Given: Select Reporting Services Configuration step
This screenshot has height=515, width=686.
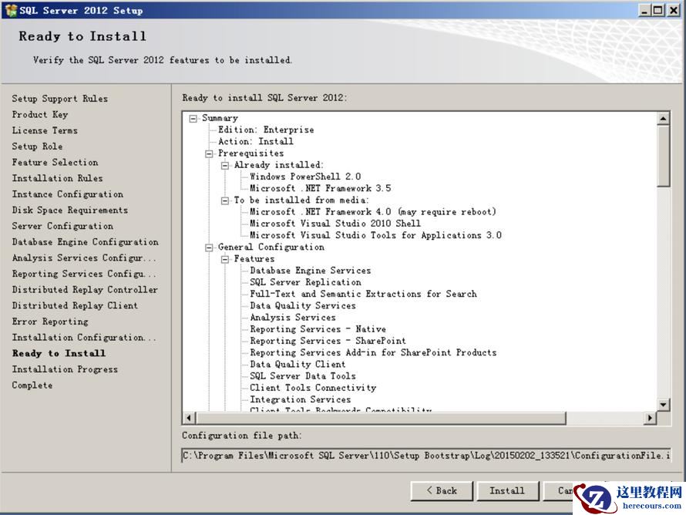Looking at the screenshot, I should point(84,274).
